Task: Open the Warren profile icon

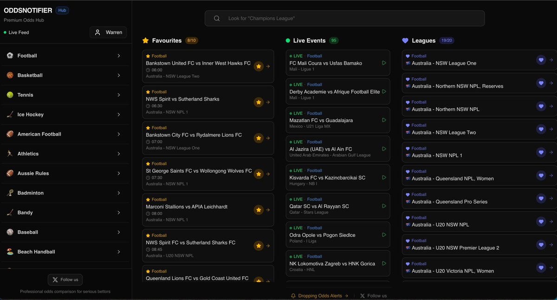Action: 97,32
